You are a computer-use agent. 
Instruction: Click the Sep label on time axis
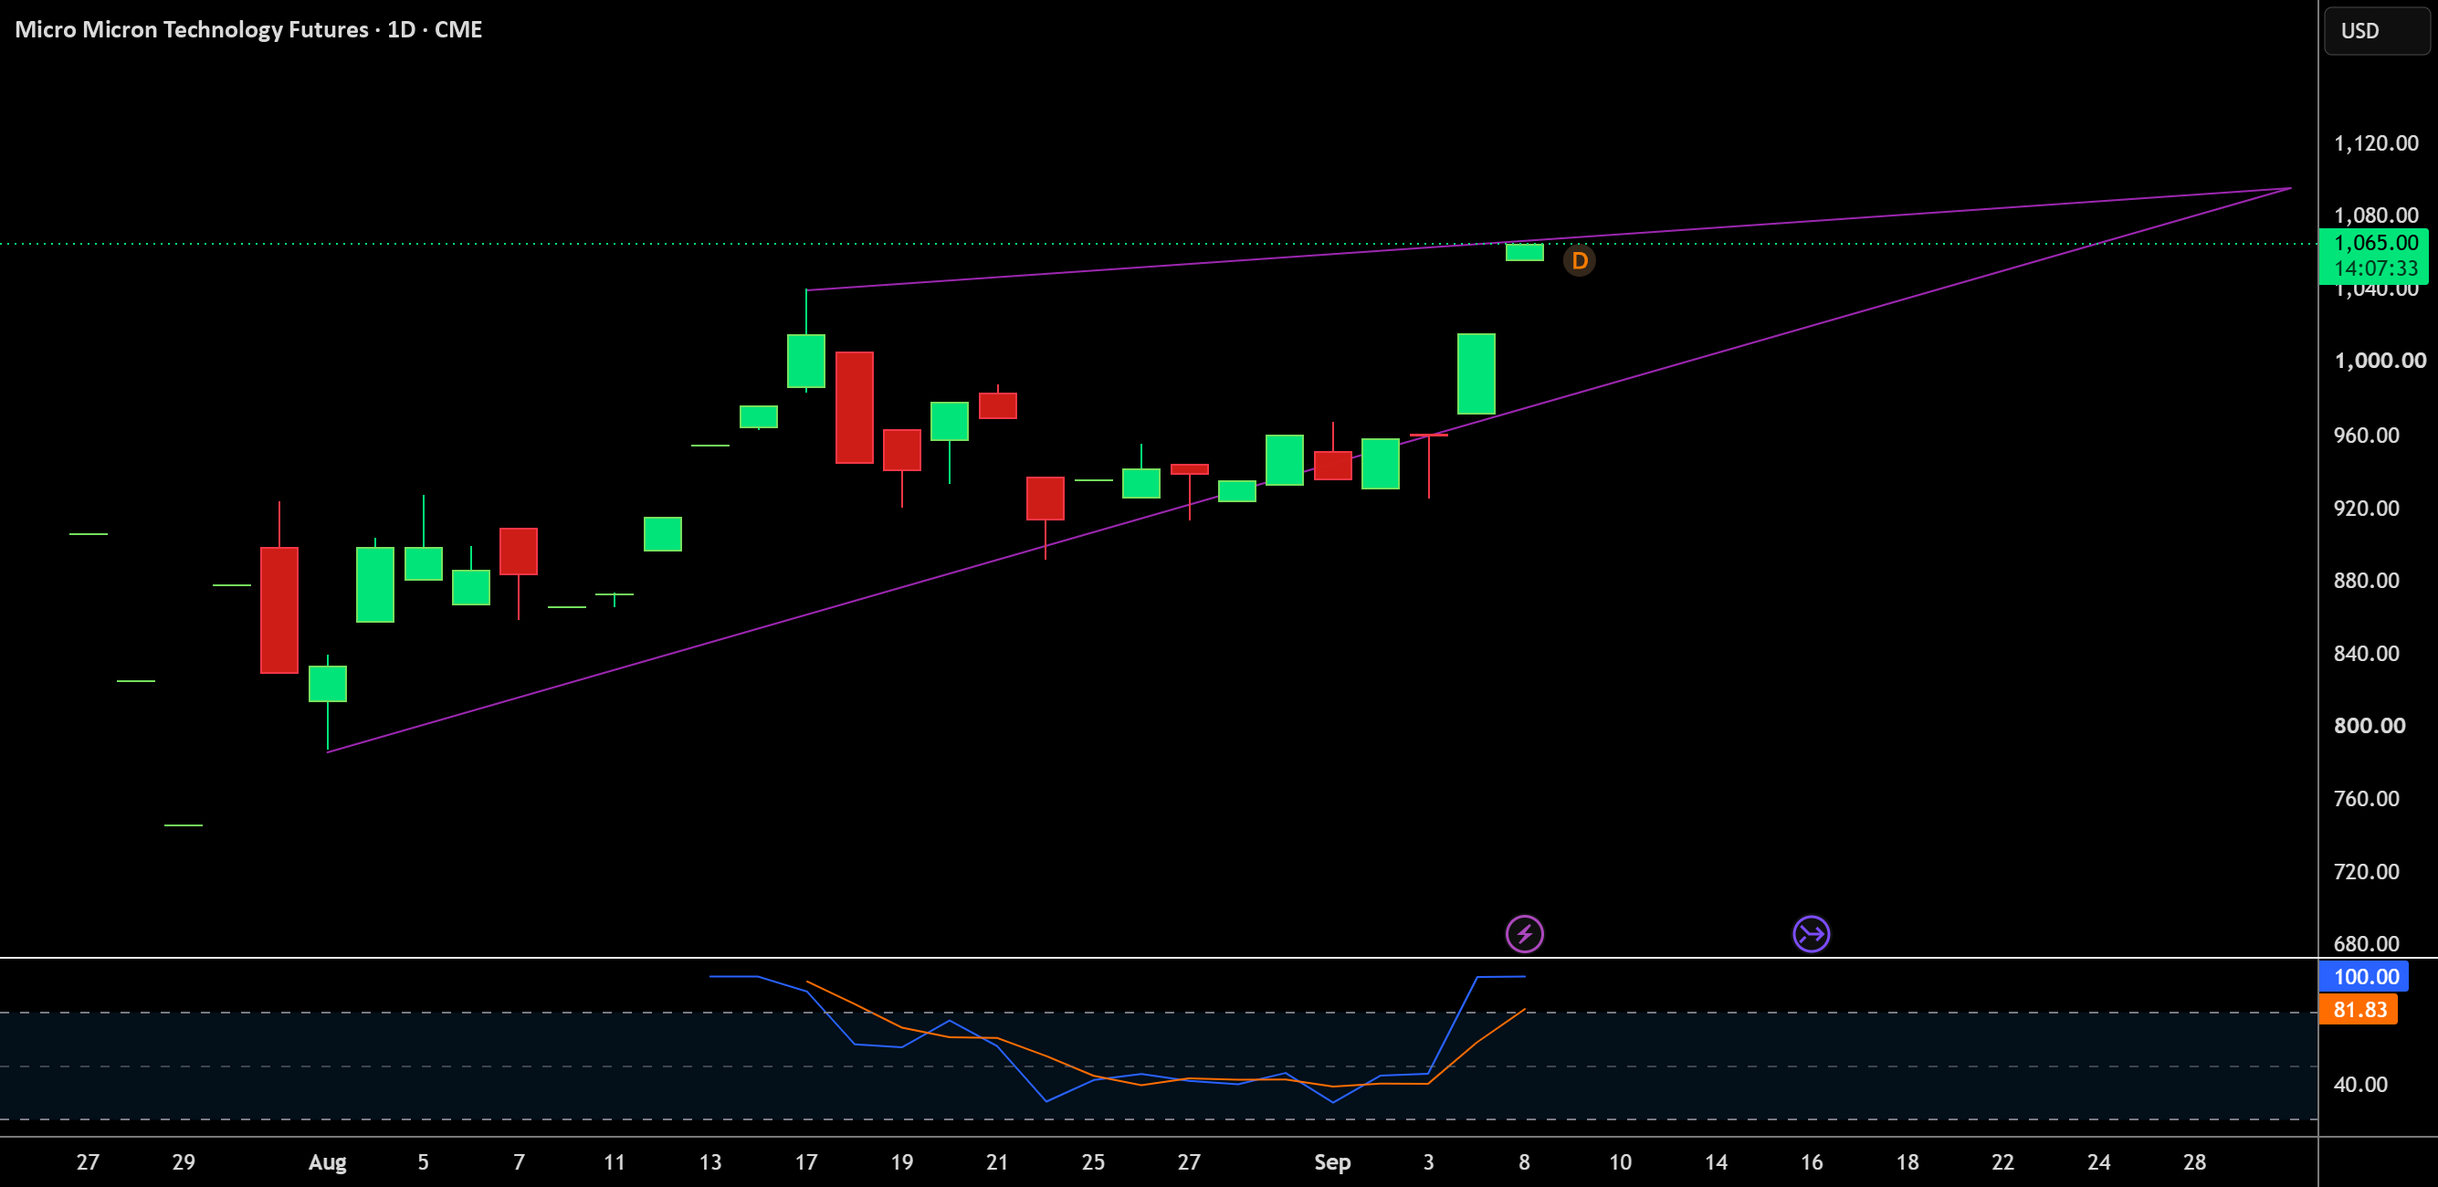[x=1331, y=1162]
